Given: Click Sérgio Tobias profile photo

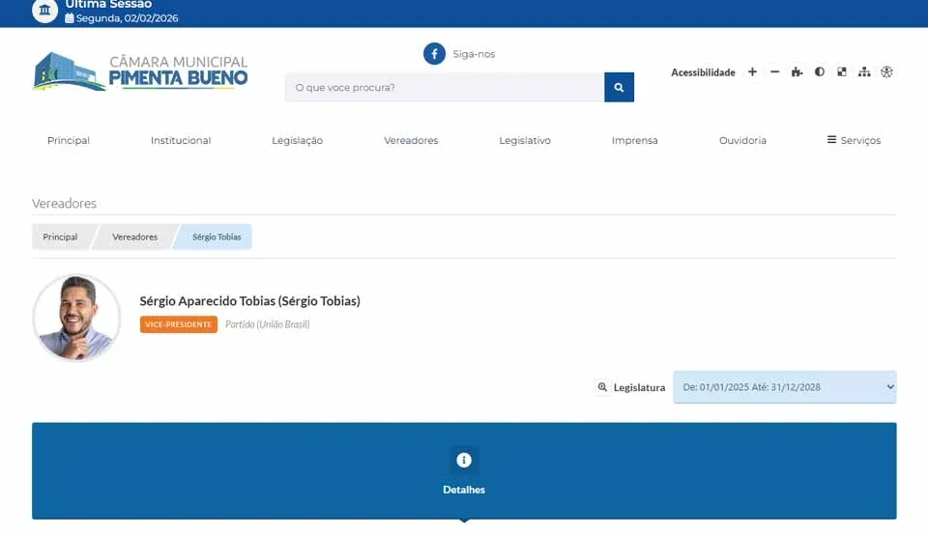Looking at the screenshot, I should (76, 318).
